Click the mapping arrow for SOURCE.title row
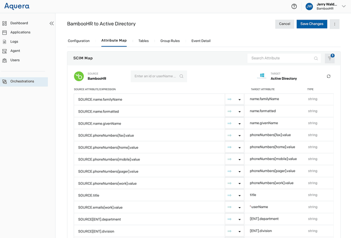Image resolution: width=351 pixels, height=238 pixels. coord(229,195)
